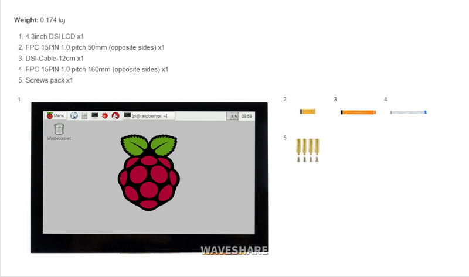The height and width of the screenshot is (277, 469).
Task: Open the Raspberry Pi Menu button
Action: coord(56,115)
